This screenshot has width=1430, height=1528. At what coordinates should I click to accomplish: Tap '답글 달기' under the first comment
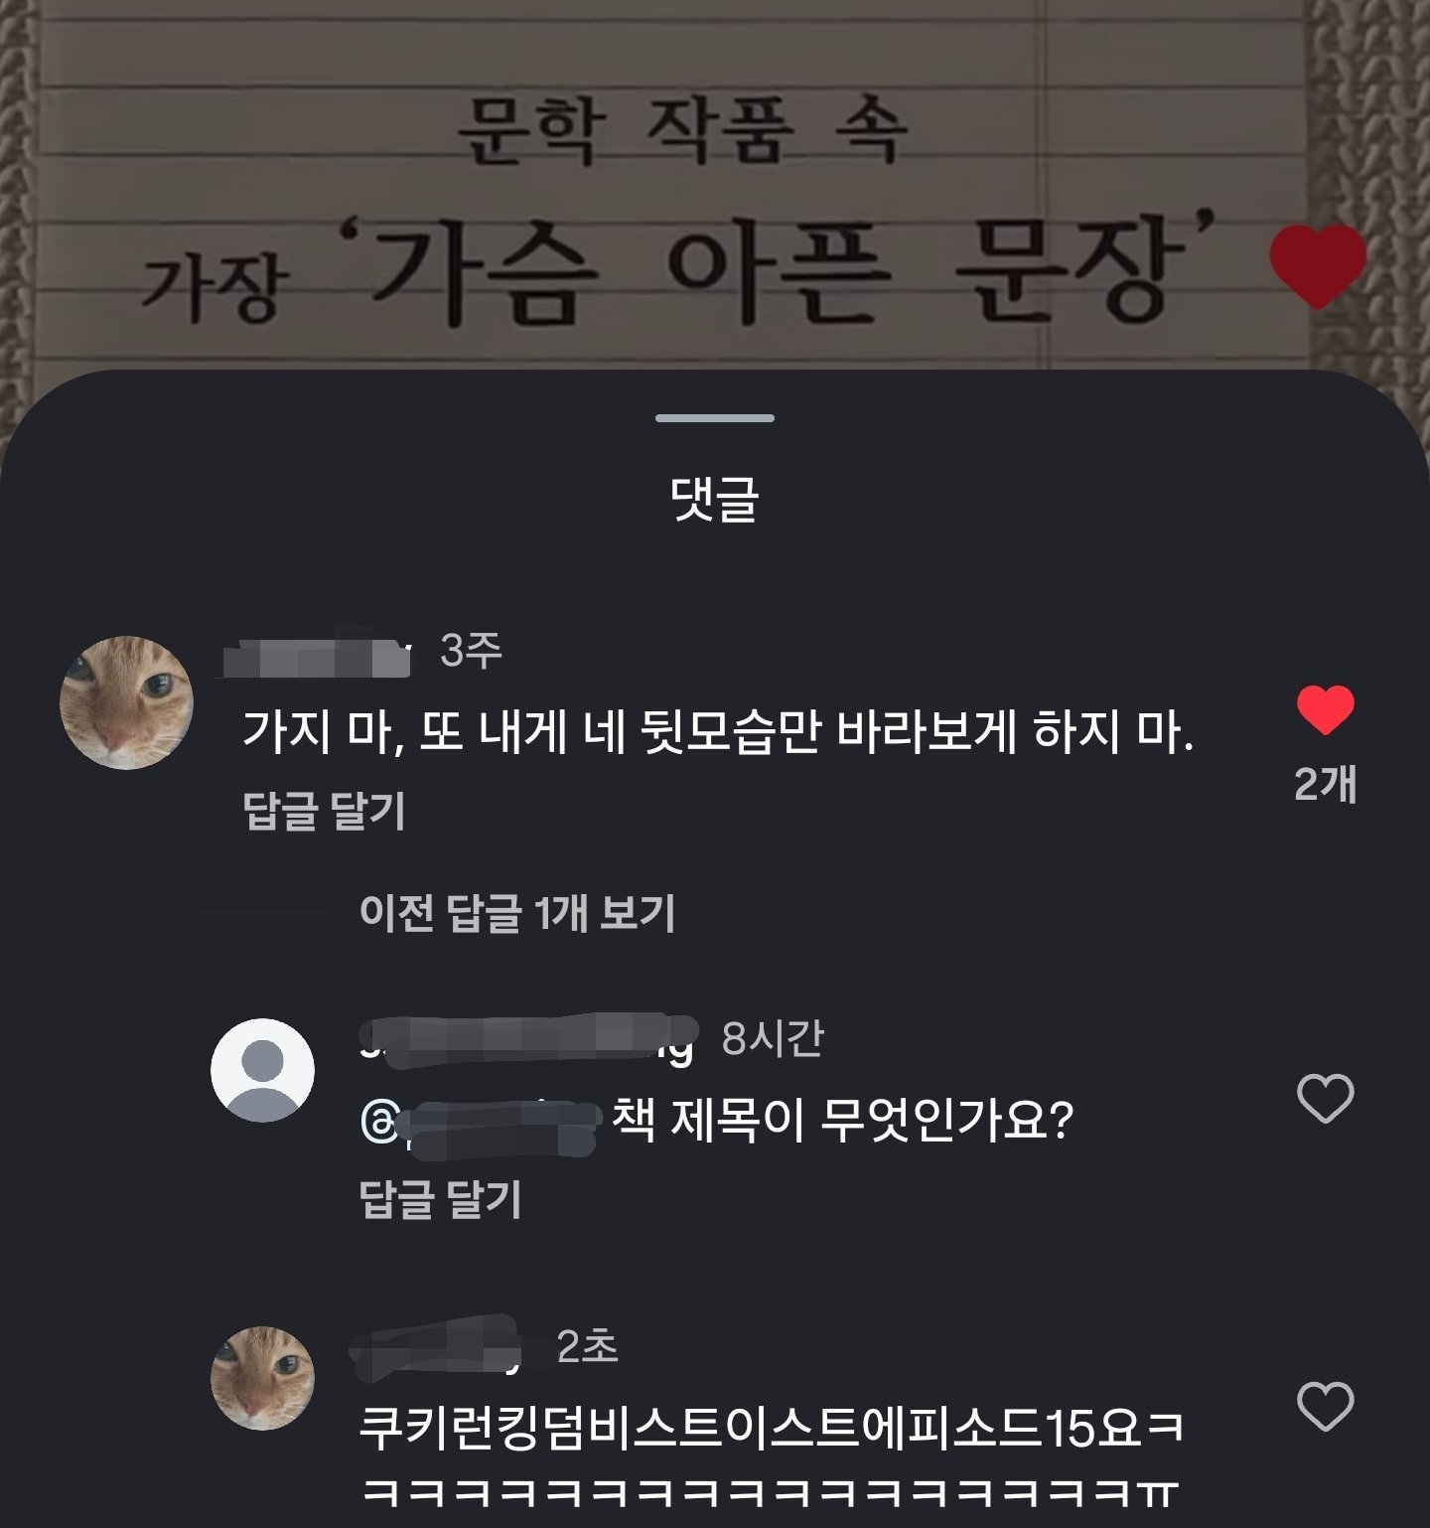pyautogui.click(x=324, y=811)
